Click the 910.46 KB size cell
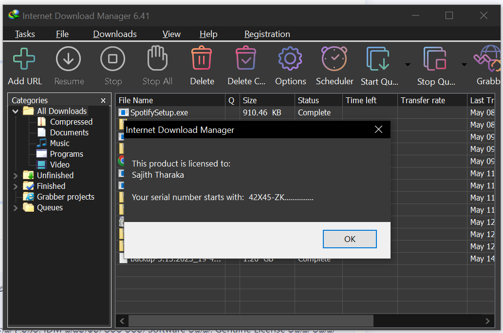This screenshot has height=333, width=503. click(x=267, y=112)
